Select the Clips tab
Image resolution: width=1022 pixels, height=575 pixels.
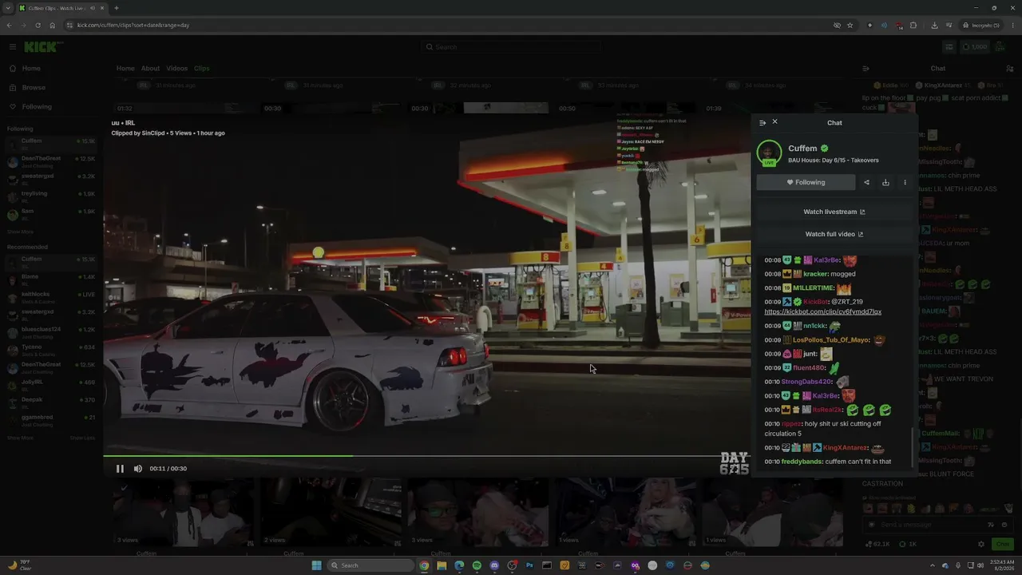(201, 69)
